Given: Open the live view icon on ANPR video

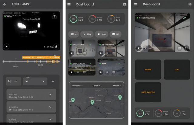Looking at the screenshot, I should click(x=55, y=17).
